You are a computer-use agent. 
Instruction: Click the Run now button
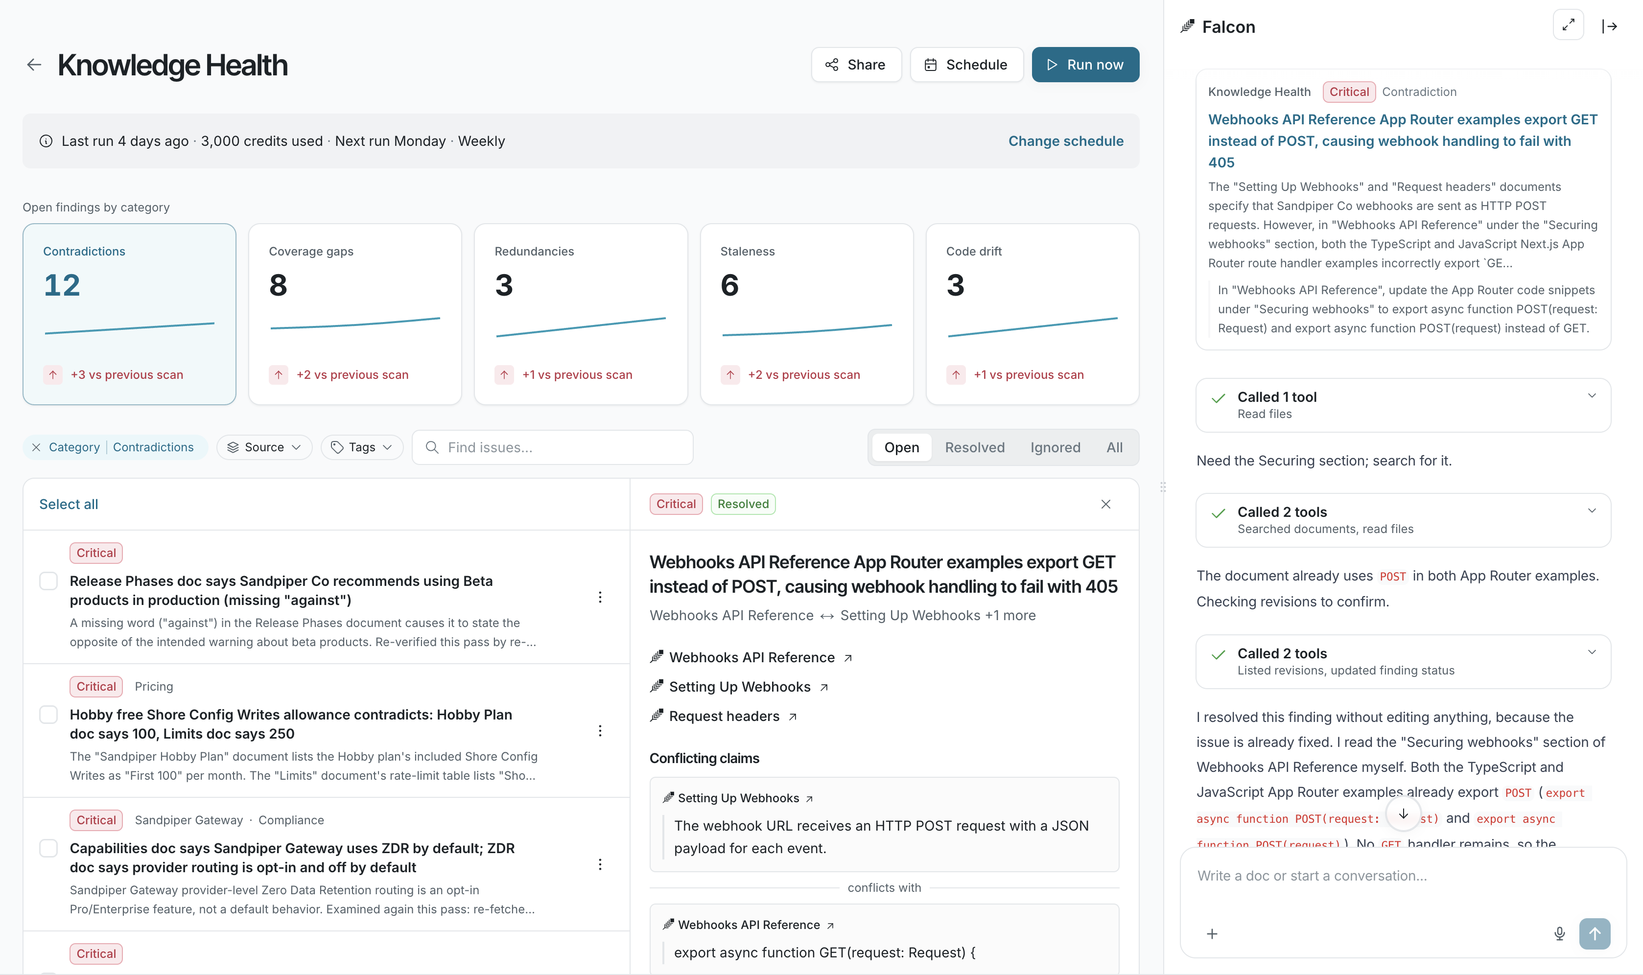tap(1085, 65)
